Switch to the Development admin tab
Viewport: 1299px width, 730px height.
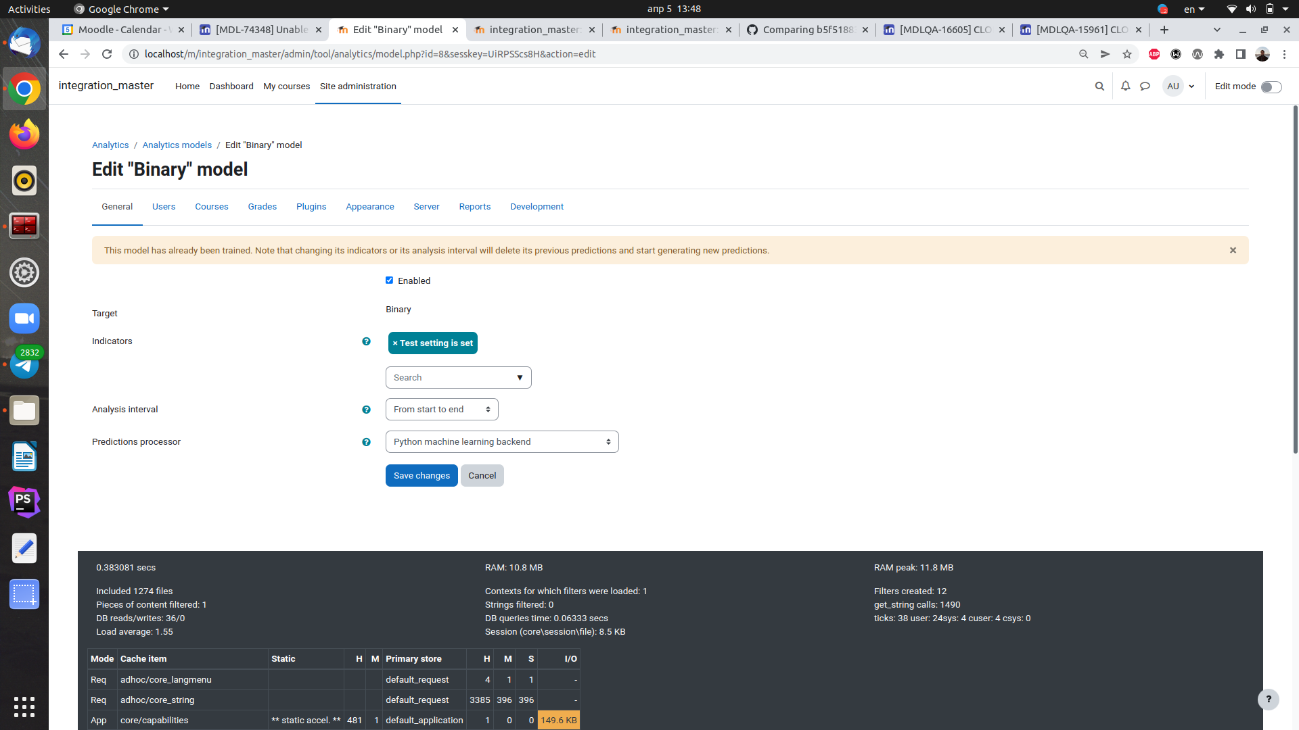537,207
